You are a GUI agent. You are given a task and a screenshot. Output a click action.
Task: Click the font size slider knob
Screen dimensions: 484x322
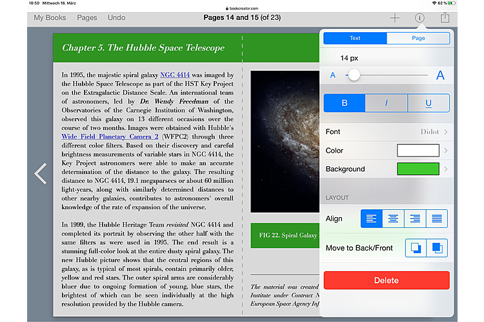pos(354,75)
